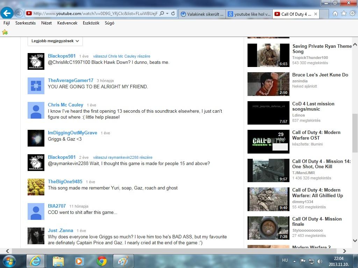The width and height of the screenshot is (358, 268).
Task: Open Saving Private Ryan Theme Song thumbnail
Action: (x=268, y=55)
